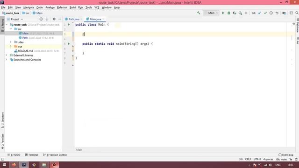Select the Path file in project tree

coord(25,38)
